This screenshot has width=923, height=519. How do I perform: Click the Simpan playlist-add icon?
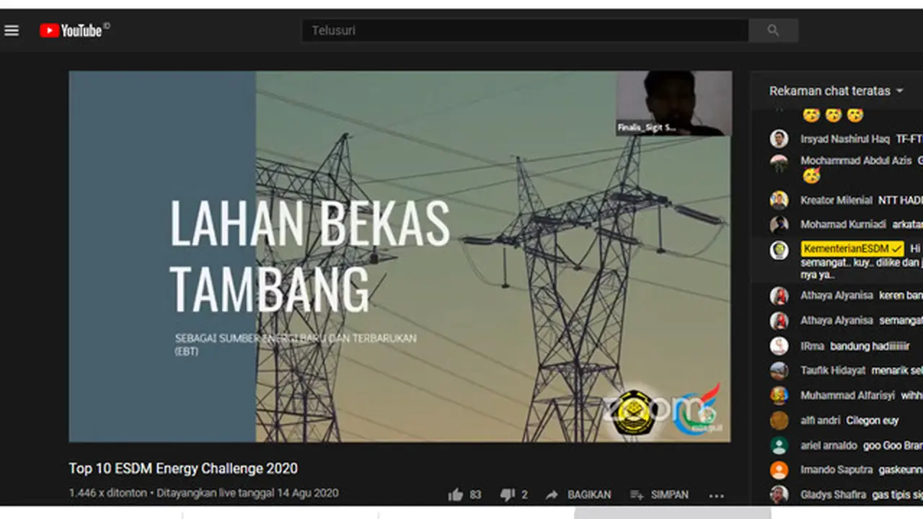(x=637, y=494)
